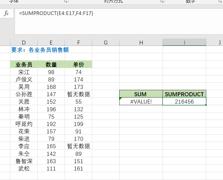Select quantity cell 165 for 李应

51,146
